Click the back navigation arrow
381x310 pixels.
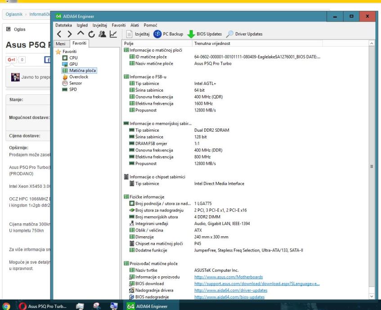point(58,34)
